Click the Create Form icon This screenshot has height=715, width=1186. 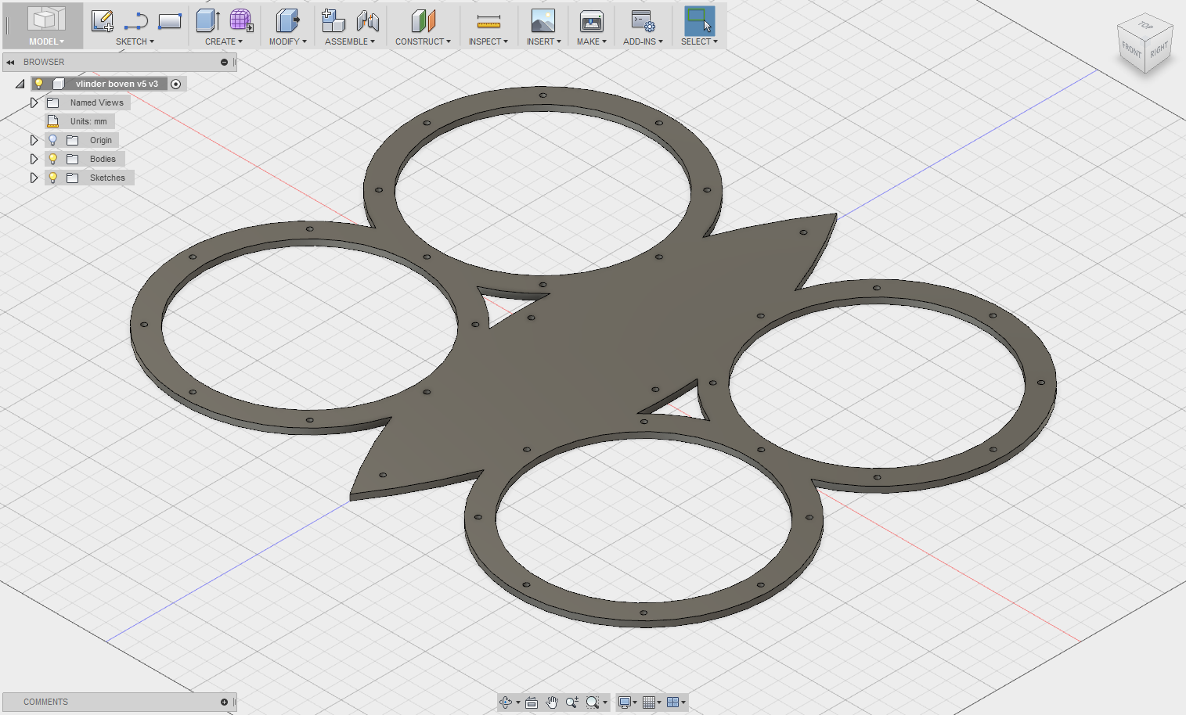[x=241, y=21]
